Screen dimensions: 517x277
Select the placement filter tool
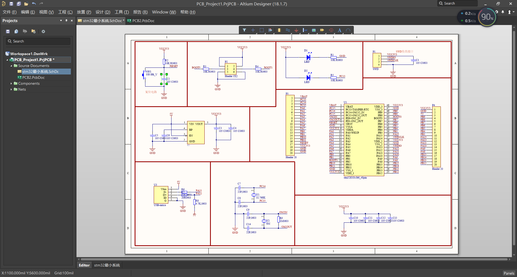[x=245, y=30]
